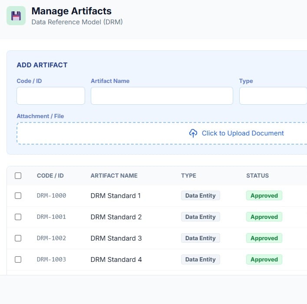Screen dimensions: 307x304
Task: Open the Type field in Add Artifact
Action: point(273,96)
